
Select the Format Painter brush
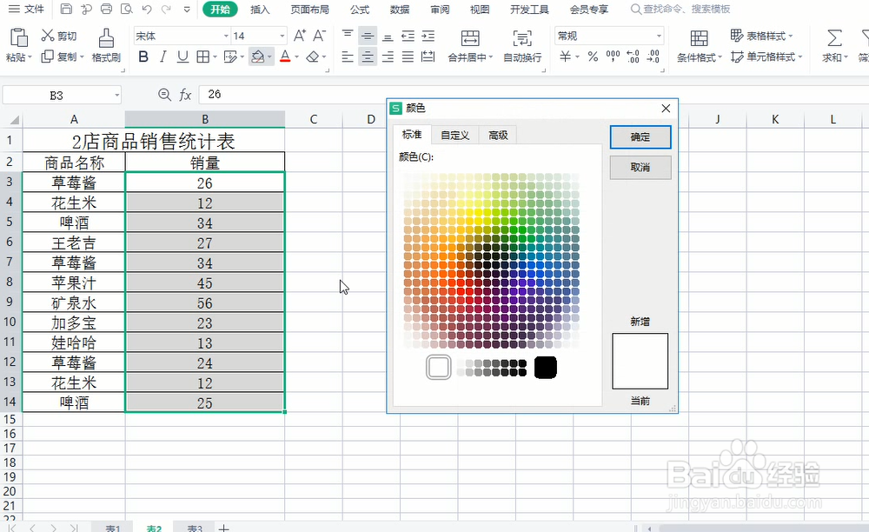(106, 39)
